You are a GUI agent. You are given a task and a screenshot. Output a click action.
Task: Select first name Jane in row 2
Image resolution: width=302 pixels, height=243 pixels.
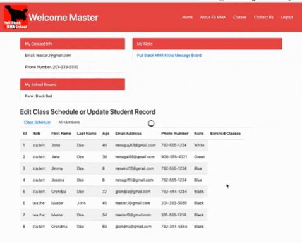[56, 157]
